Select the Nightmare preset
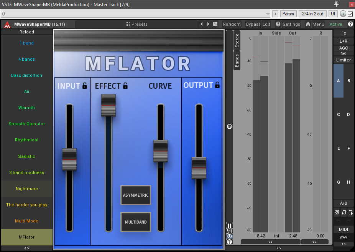The height and width of the screenshot is (252, 355). 27,189
